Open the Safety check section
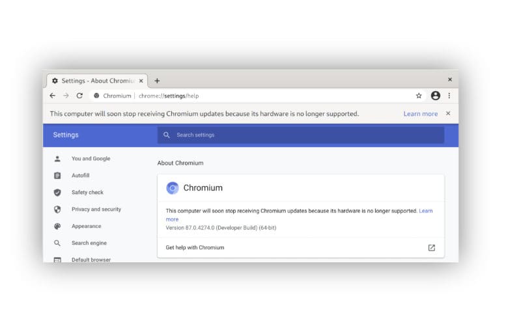Viewport: 508px width, 332px height. [x=87, y=192]
